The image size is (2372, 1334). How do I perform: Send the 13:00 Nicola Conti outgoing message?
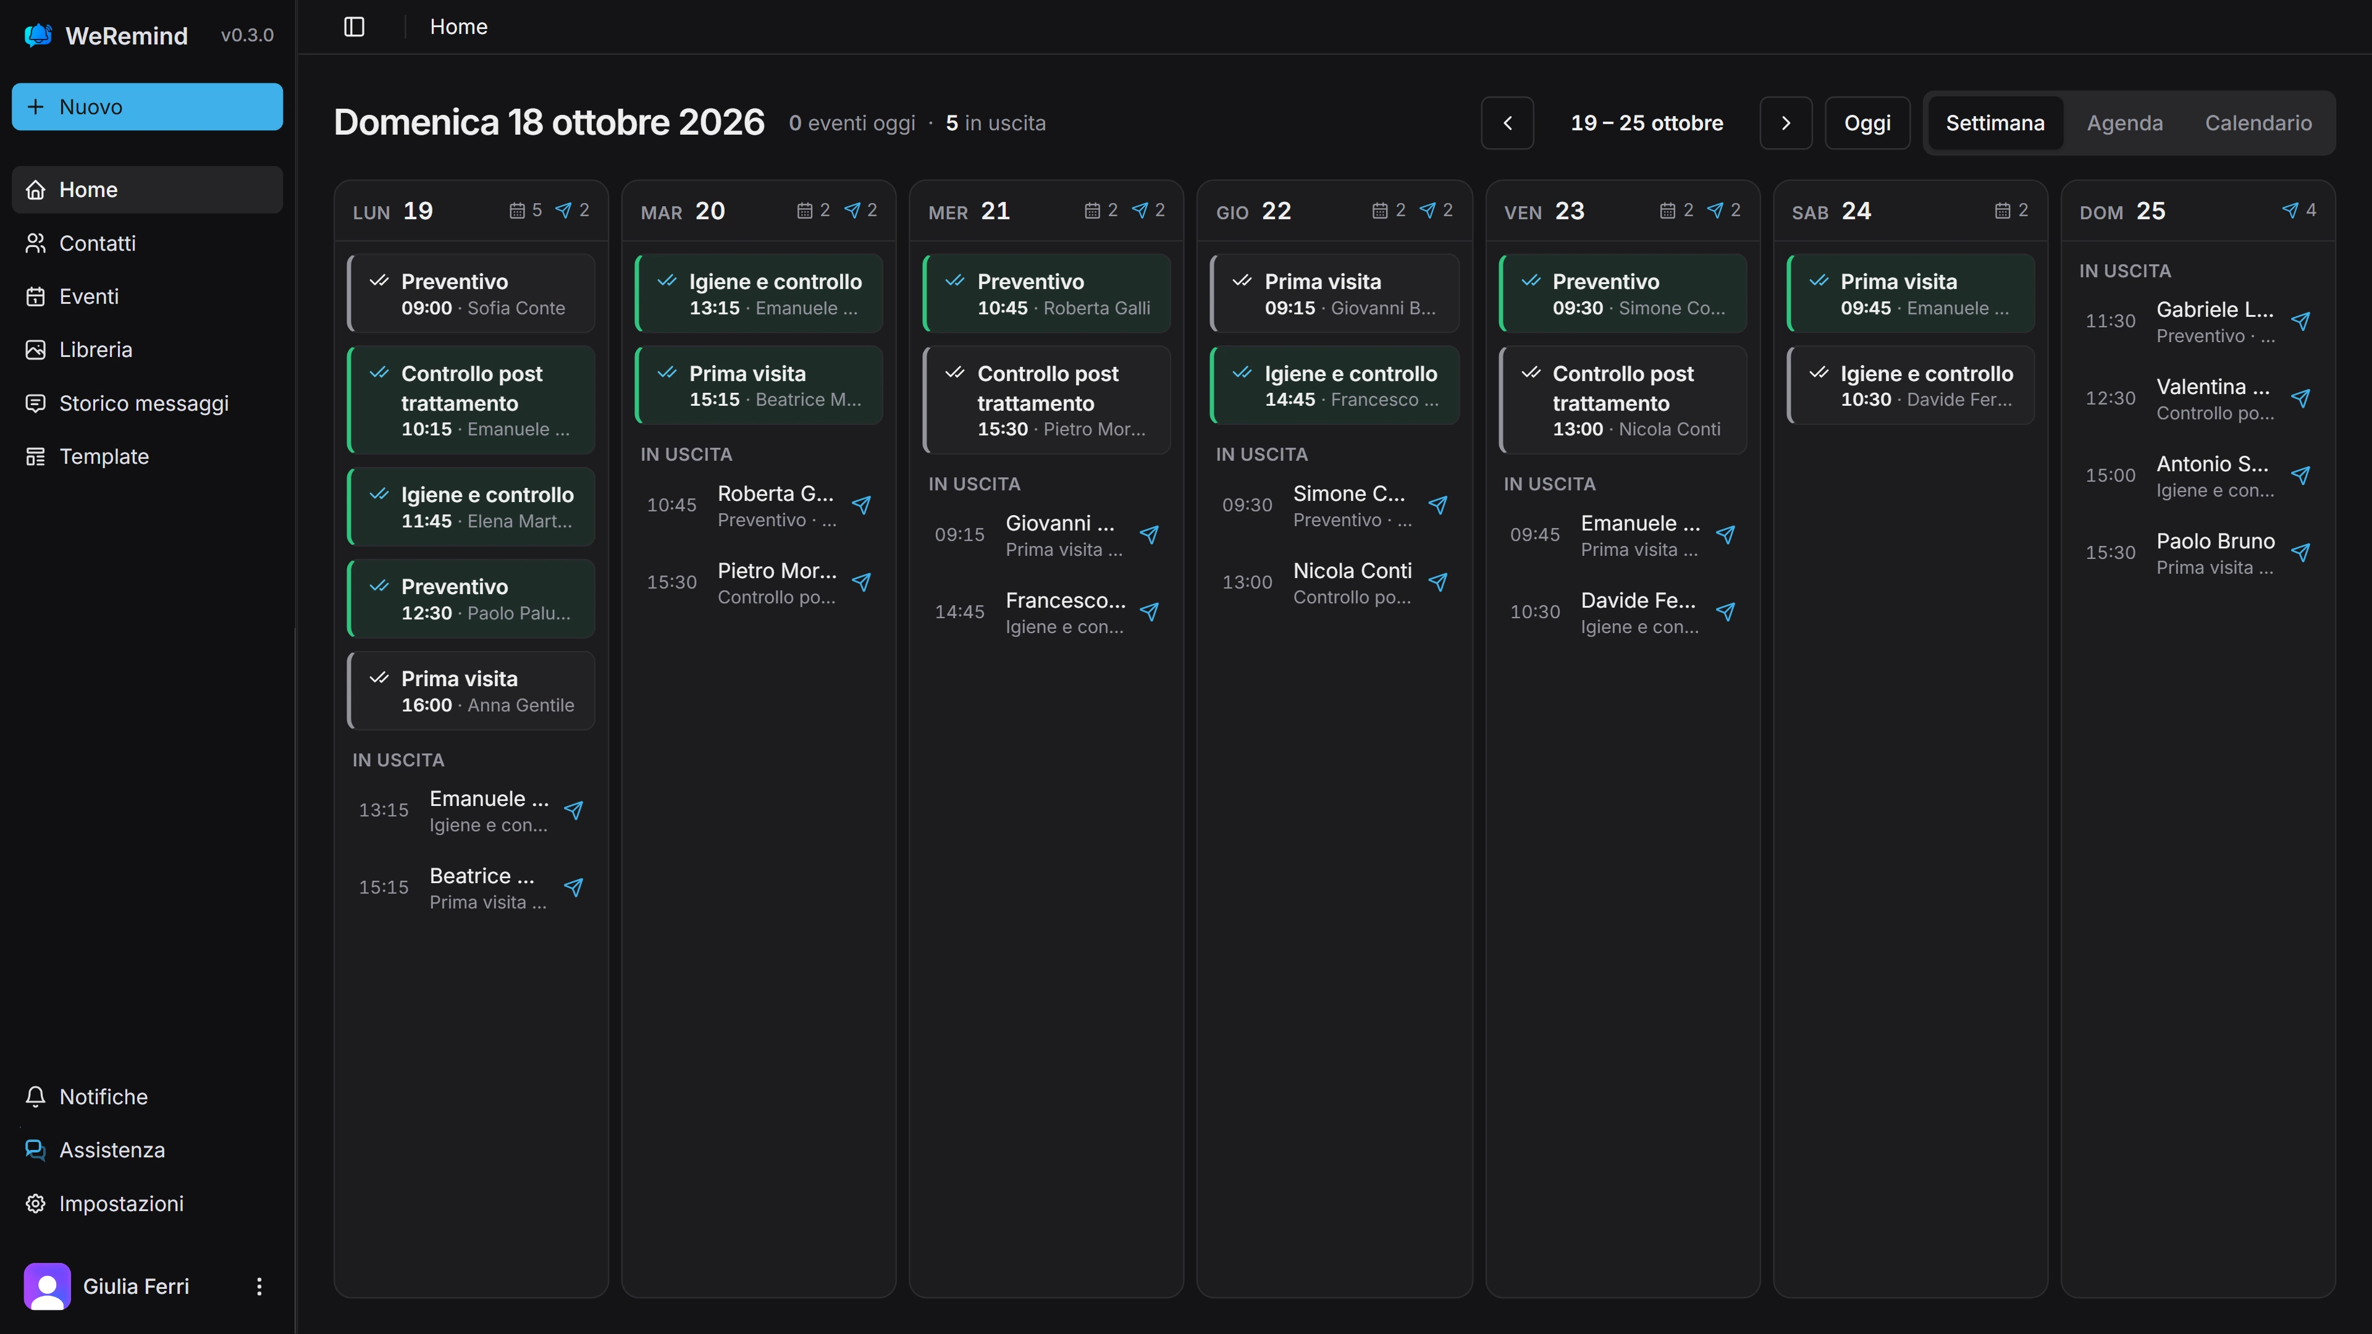(x=1437, y=583)
